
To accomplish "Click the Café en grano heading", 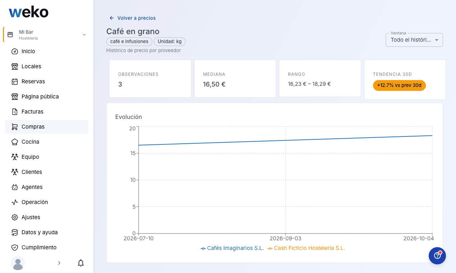I will tap(133, 31).
